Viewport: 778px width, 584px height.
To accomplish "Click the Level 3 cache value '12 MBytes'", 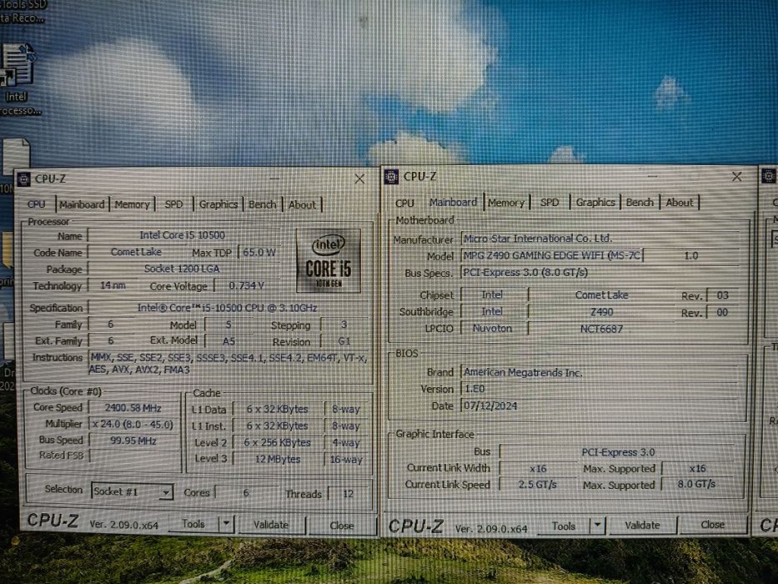I will (278, 460).
